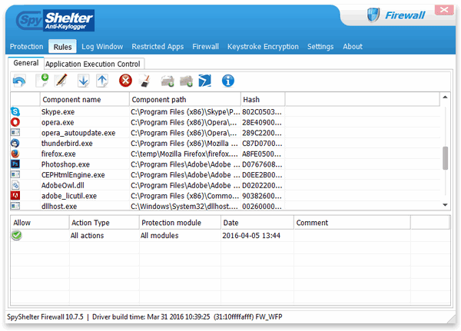Select the AdobeOwl.dll row
This screenshot has height=331, width=461.
coord(225,186)
